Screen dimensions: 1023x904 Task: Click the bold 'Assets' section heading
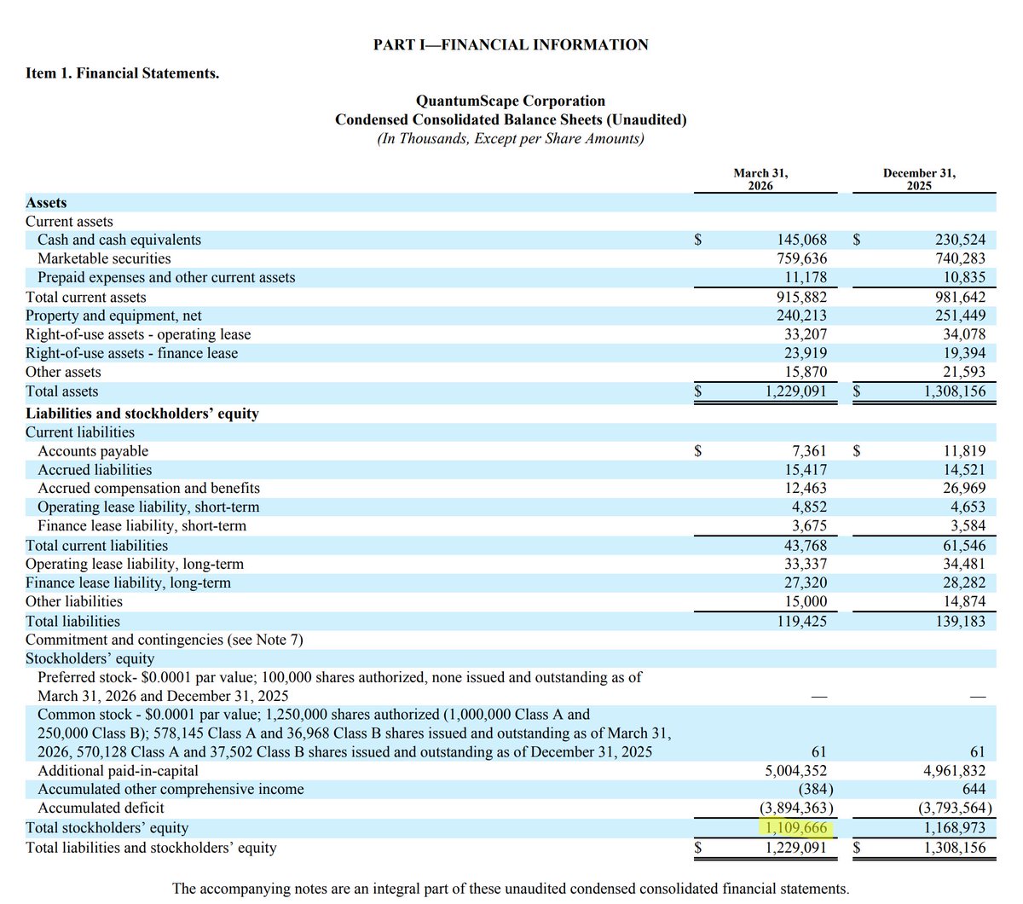point(46,203)
